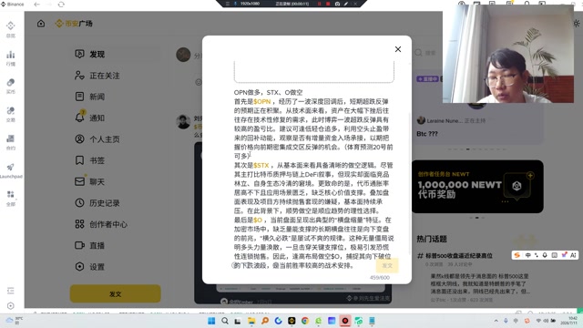Click the 新闻 icon
Screen dimensions: 583x328
click(79, 97)
